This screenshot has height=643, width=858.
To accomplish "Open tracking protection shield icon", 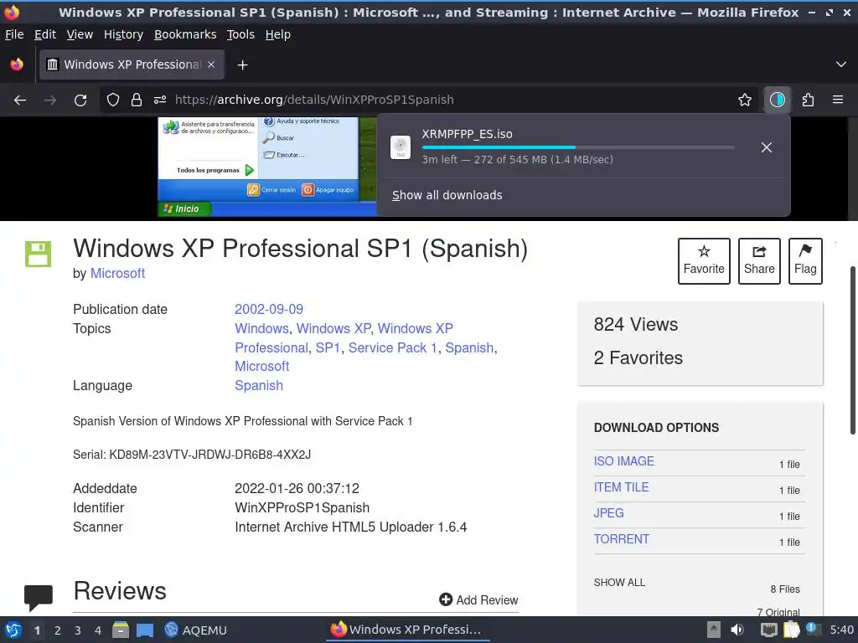I will click(113, 100).
